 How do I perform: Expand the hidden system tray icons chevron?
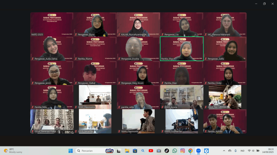pos(224,151)
